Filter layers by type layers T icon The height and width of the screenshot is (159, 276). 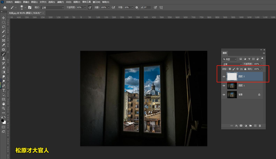click(249, 59)
